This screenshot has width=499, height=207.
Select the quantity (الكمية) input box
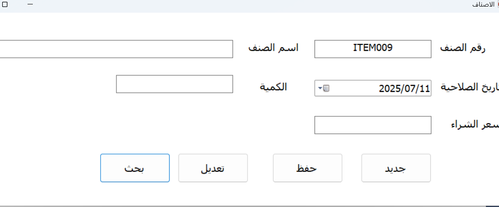pos(174,84)
